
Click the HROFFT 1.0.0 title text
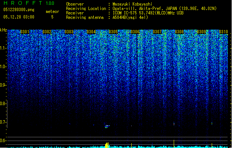(29, 3)
